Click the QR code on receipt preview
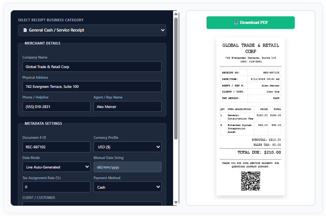This screenshot has height=216, width=326. click(251, 181)
